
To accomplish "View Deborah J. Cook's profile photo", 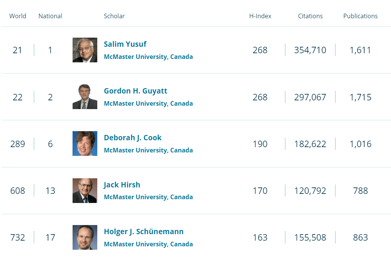I will point(84,143).
